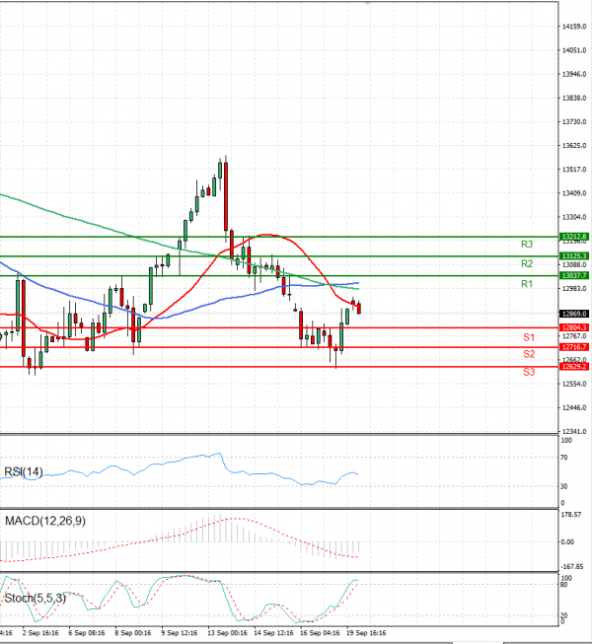Screen dimensions: 592x644
Task: Click the 13 Sep 00:16 time label
Action: point(227,633)
